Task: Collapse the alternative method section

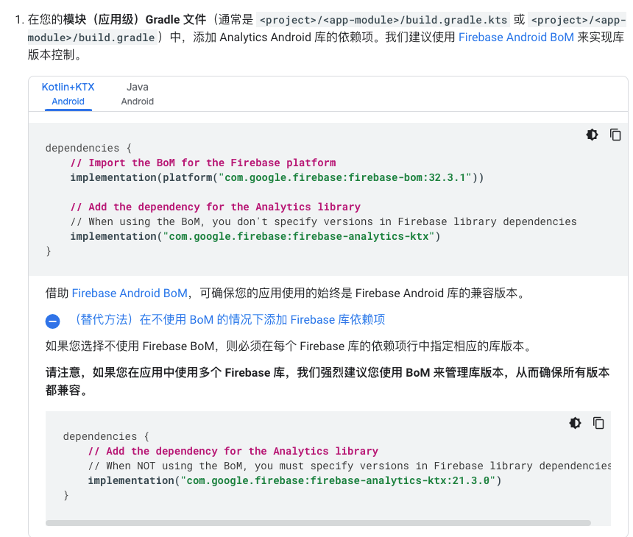Action: (52, 321)
